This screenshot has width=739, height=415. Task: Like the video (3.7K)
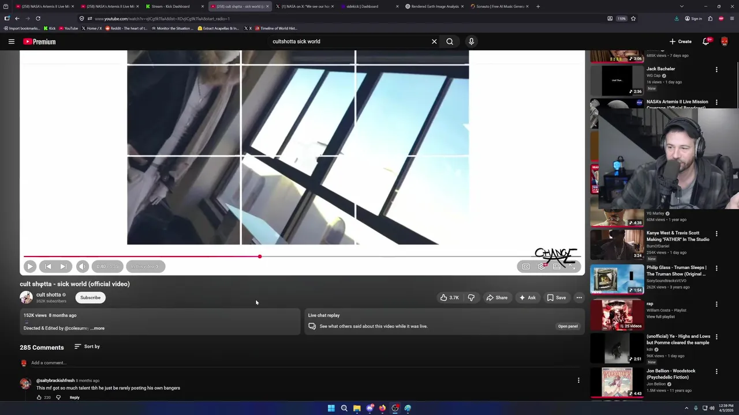(449, 297)
